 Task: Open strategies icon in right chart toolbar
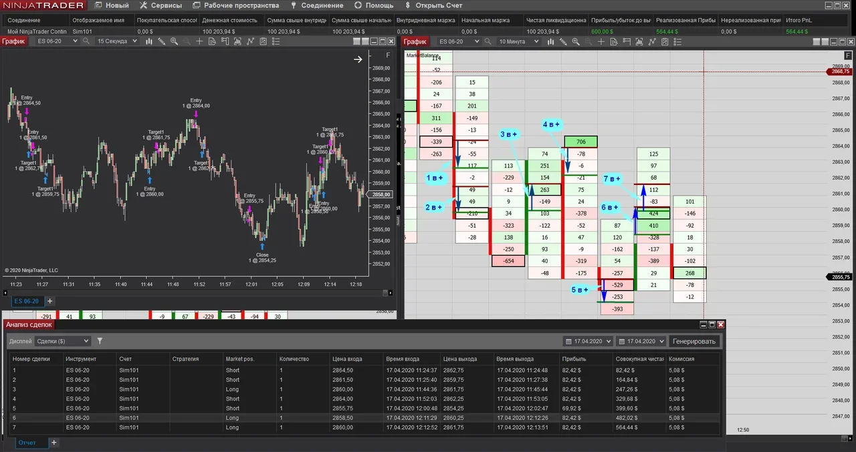click(665, 41)
